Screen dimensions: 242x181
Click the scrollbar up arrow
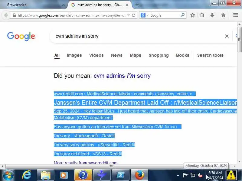pyautogui.click(x=239, y=24)
